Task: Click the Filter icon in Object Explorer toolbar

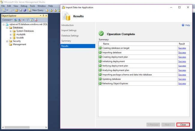Action: click(x=28, y=20)
